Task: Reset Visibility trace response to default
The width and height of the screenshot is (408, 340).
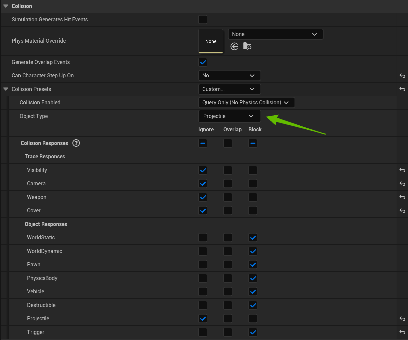Action: tap(402, 170)
